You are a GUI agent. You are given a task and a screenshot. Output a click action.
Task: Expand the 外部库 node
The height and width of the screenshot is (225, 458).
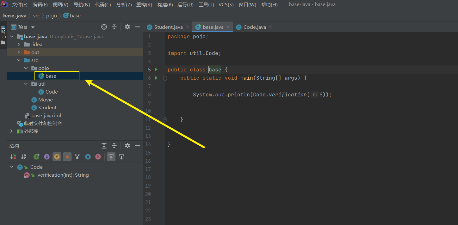pyautogui.click(x=12, y=131)
